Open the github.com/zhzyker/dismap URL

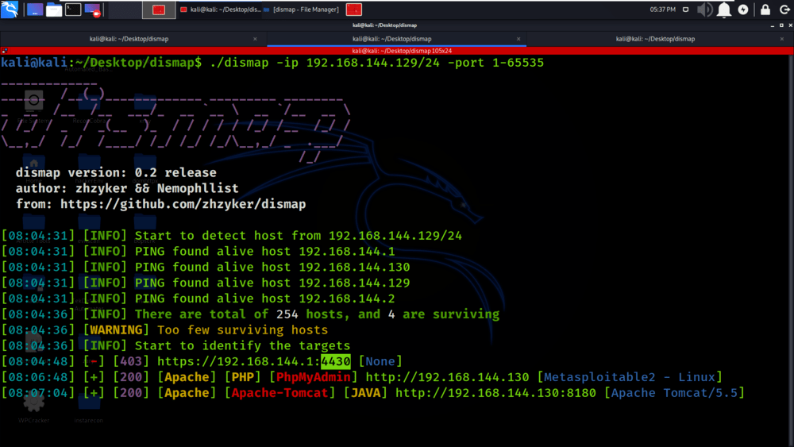[183, 204]
